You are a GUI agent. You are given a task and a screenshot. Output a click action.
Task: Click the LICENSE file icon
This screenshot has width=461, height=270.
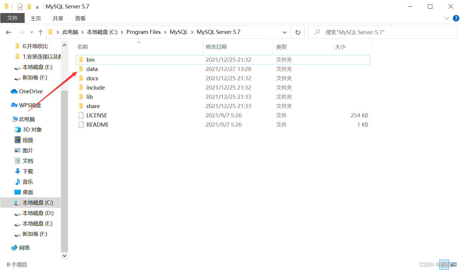point(81,115)
